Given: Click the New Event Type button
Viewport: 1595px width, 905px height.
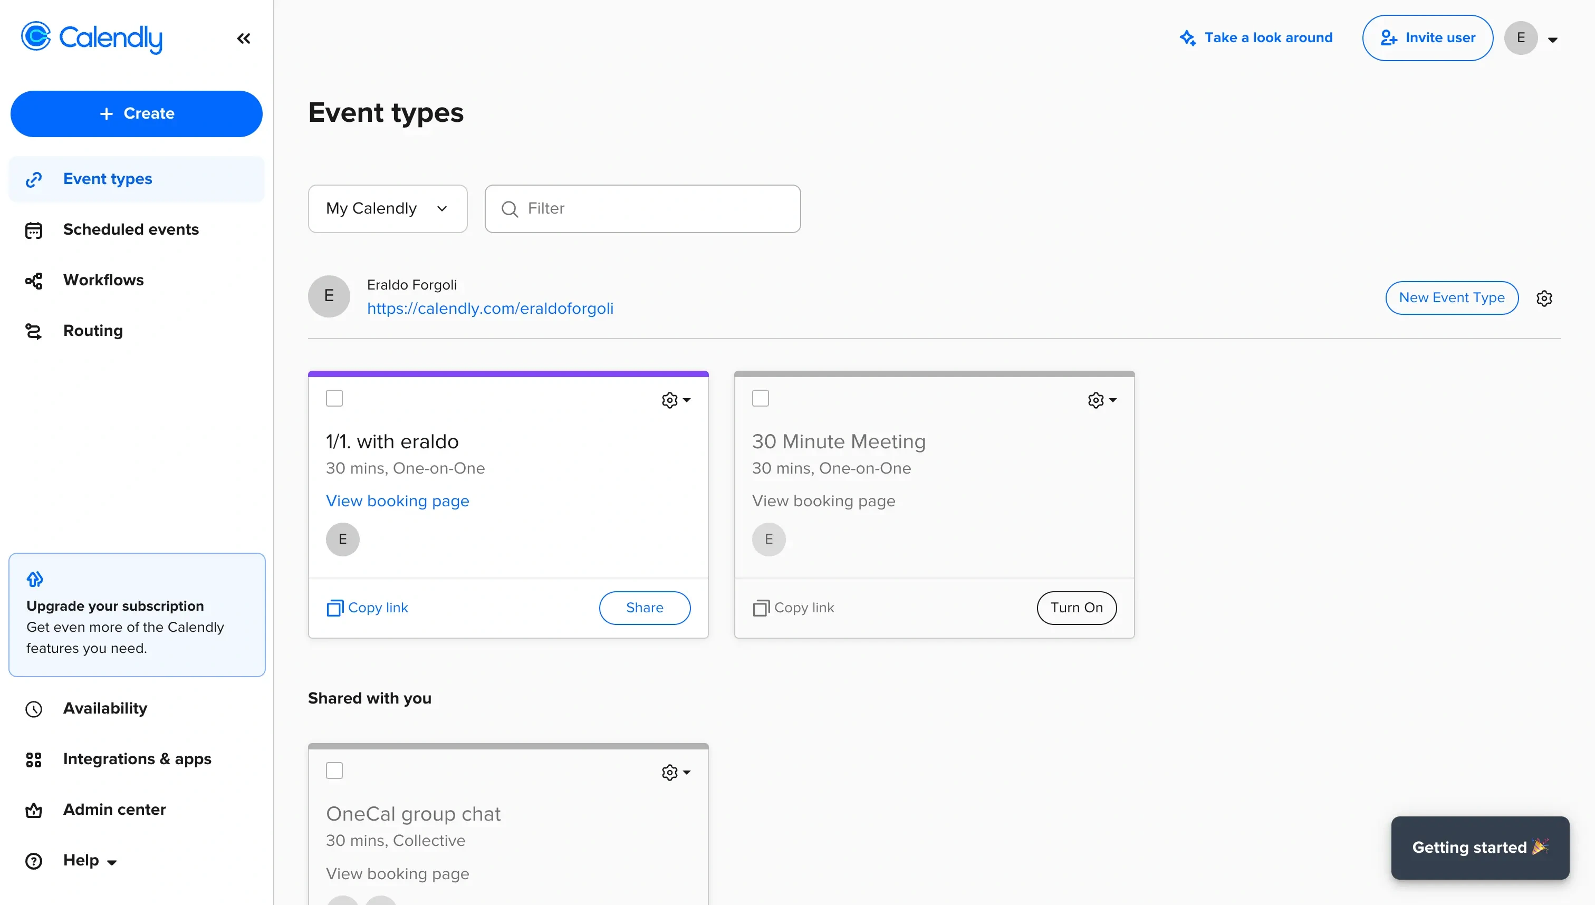Looking at the screenshot, I should (x=1450, y=297).
